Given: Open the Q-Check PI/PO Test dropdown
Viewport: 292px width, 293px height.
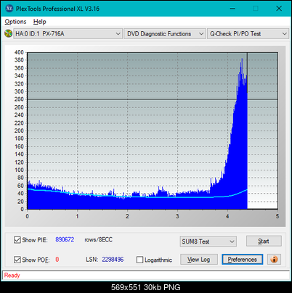Looking at the screenshot, I should click(x=248, y=34).
